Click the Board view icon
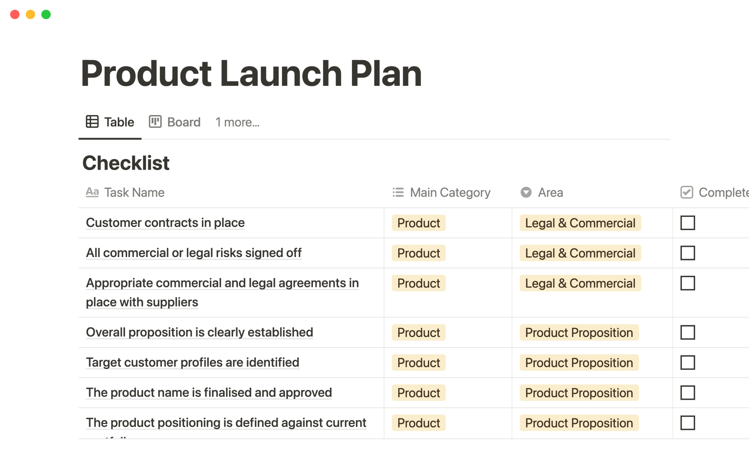Image resolution: width=749 pixels, height=468 pixels. coord(155,122)
